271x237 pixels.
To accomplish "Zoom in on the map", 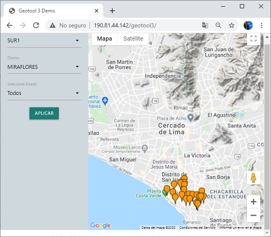I will click(253, 202).
